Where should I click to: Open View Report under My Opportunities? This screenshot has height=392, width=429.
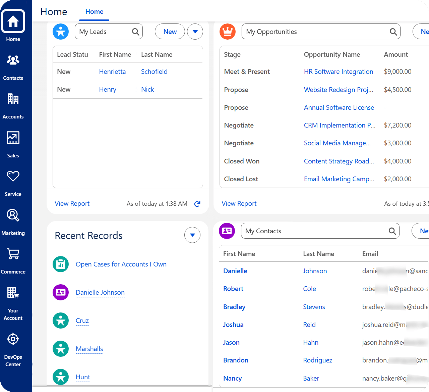tap(239, 203)
